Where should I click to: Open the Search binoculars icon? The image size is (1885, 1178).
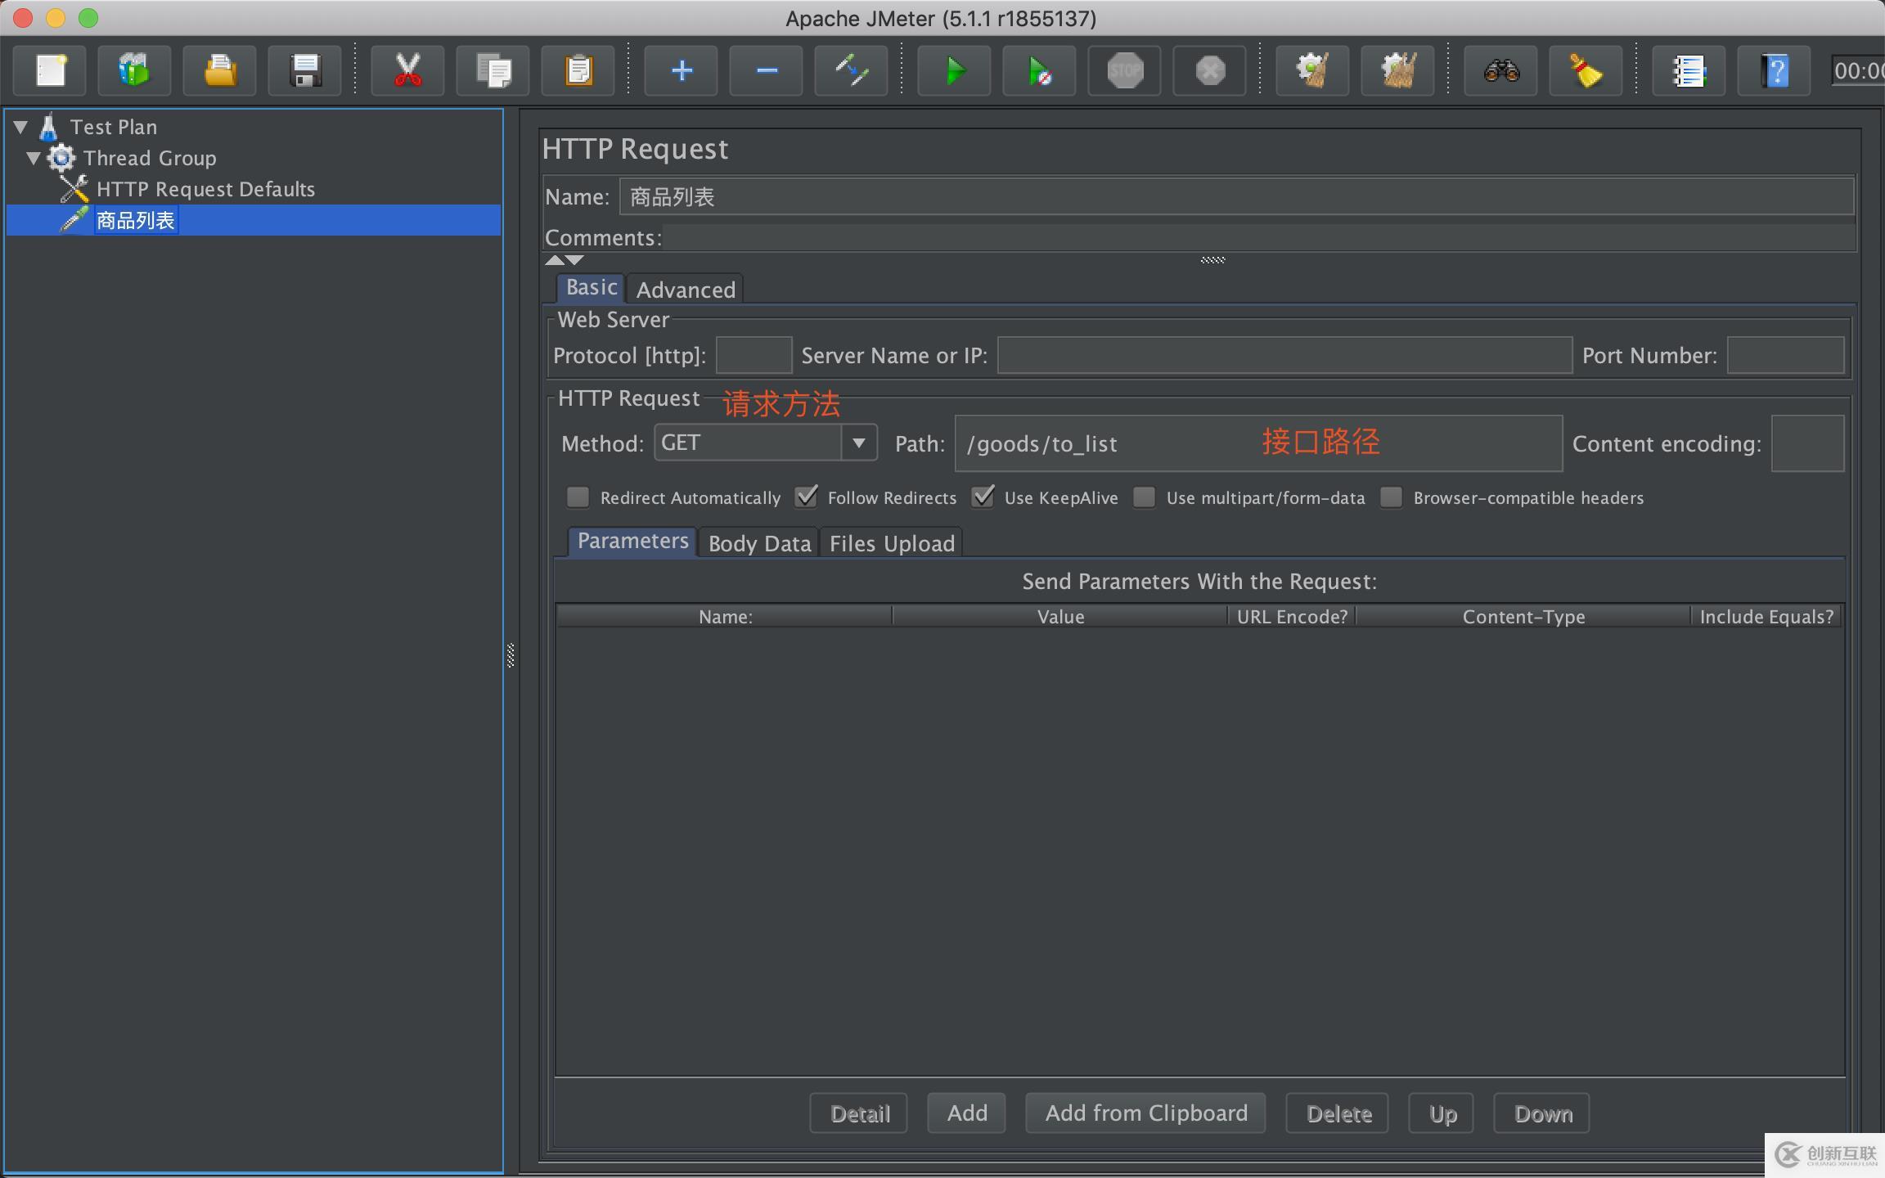pyautogui.click(x=1501, y=71)
